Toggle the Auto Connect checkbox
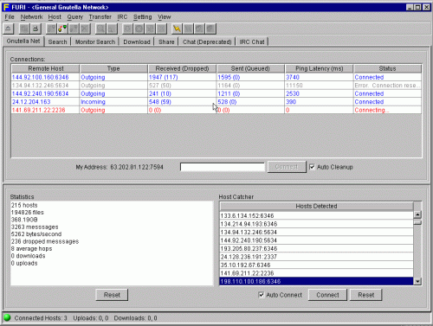The height and width of the screenshot is (326, 433). click(x=262, y=295)
